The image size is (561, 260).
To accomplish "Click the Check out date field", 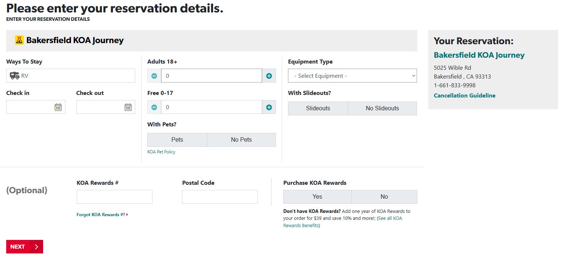I will click(106, 107).
